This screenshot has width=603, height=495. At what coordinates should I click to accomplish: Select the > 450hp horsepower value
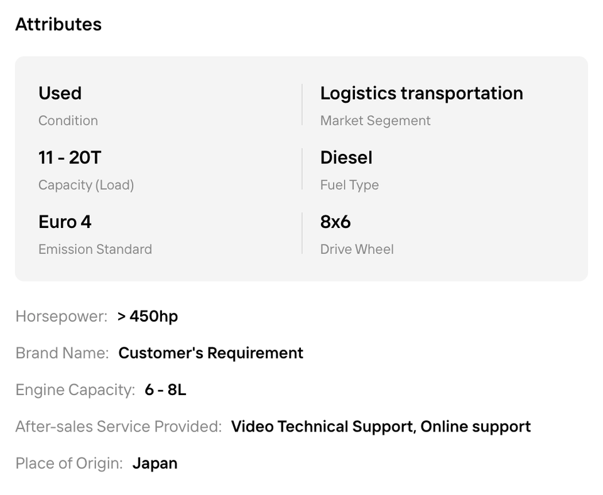pyautogui.click(x=148, y=317)
